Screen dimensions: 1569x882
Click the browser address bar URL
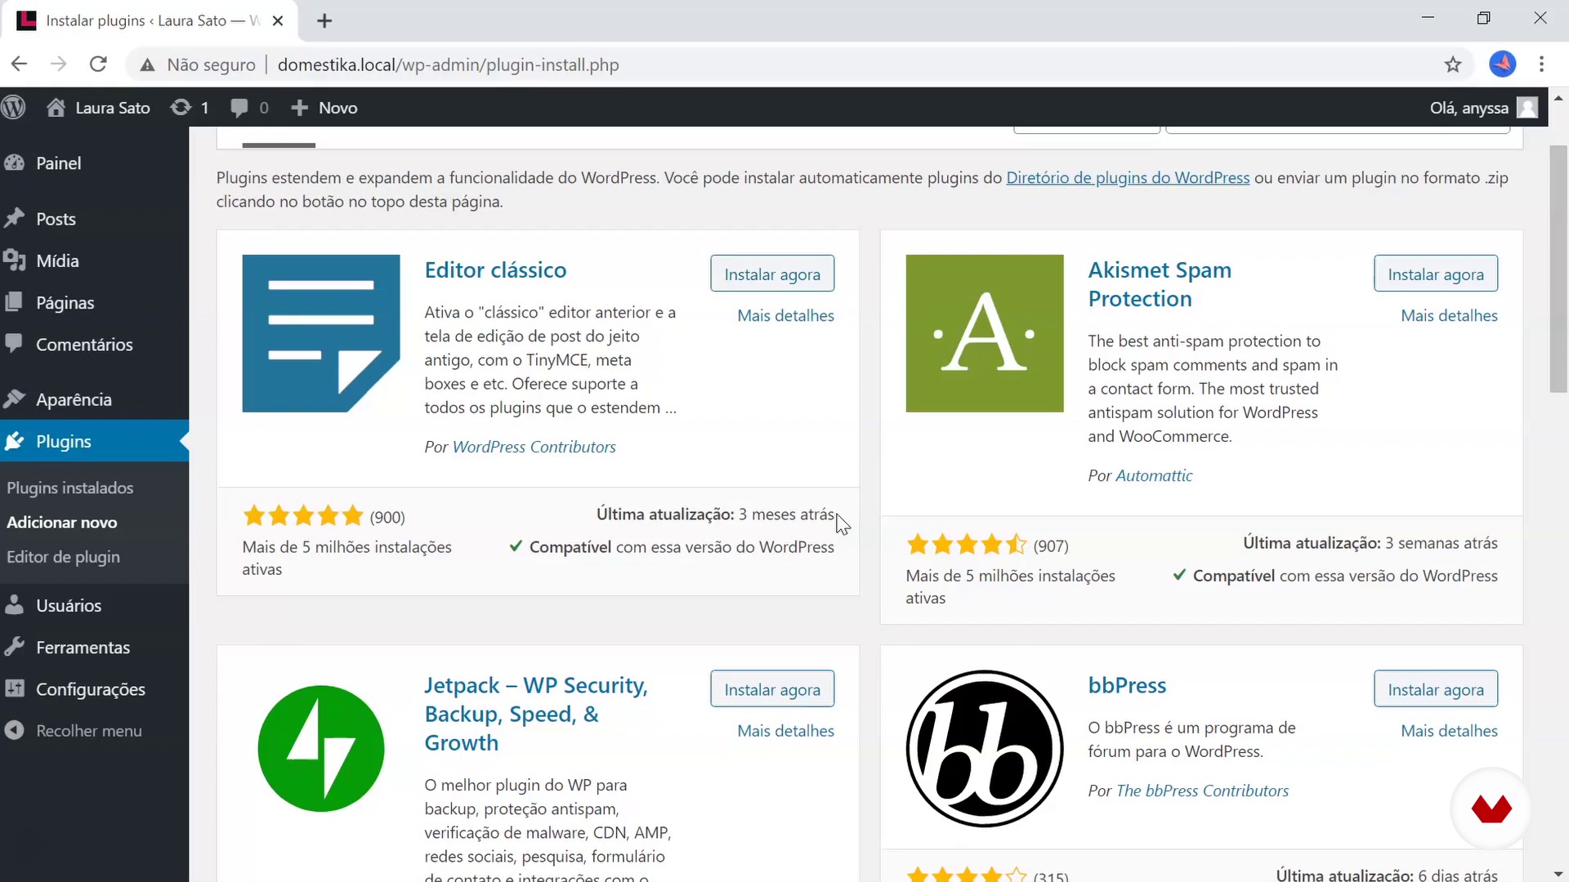(x=448, y=65)
